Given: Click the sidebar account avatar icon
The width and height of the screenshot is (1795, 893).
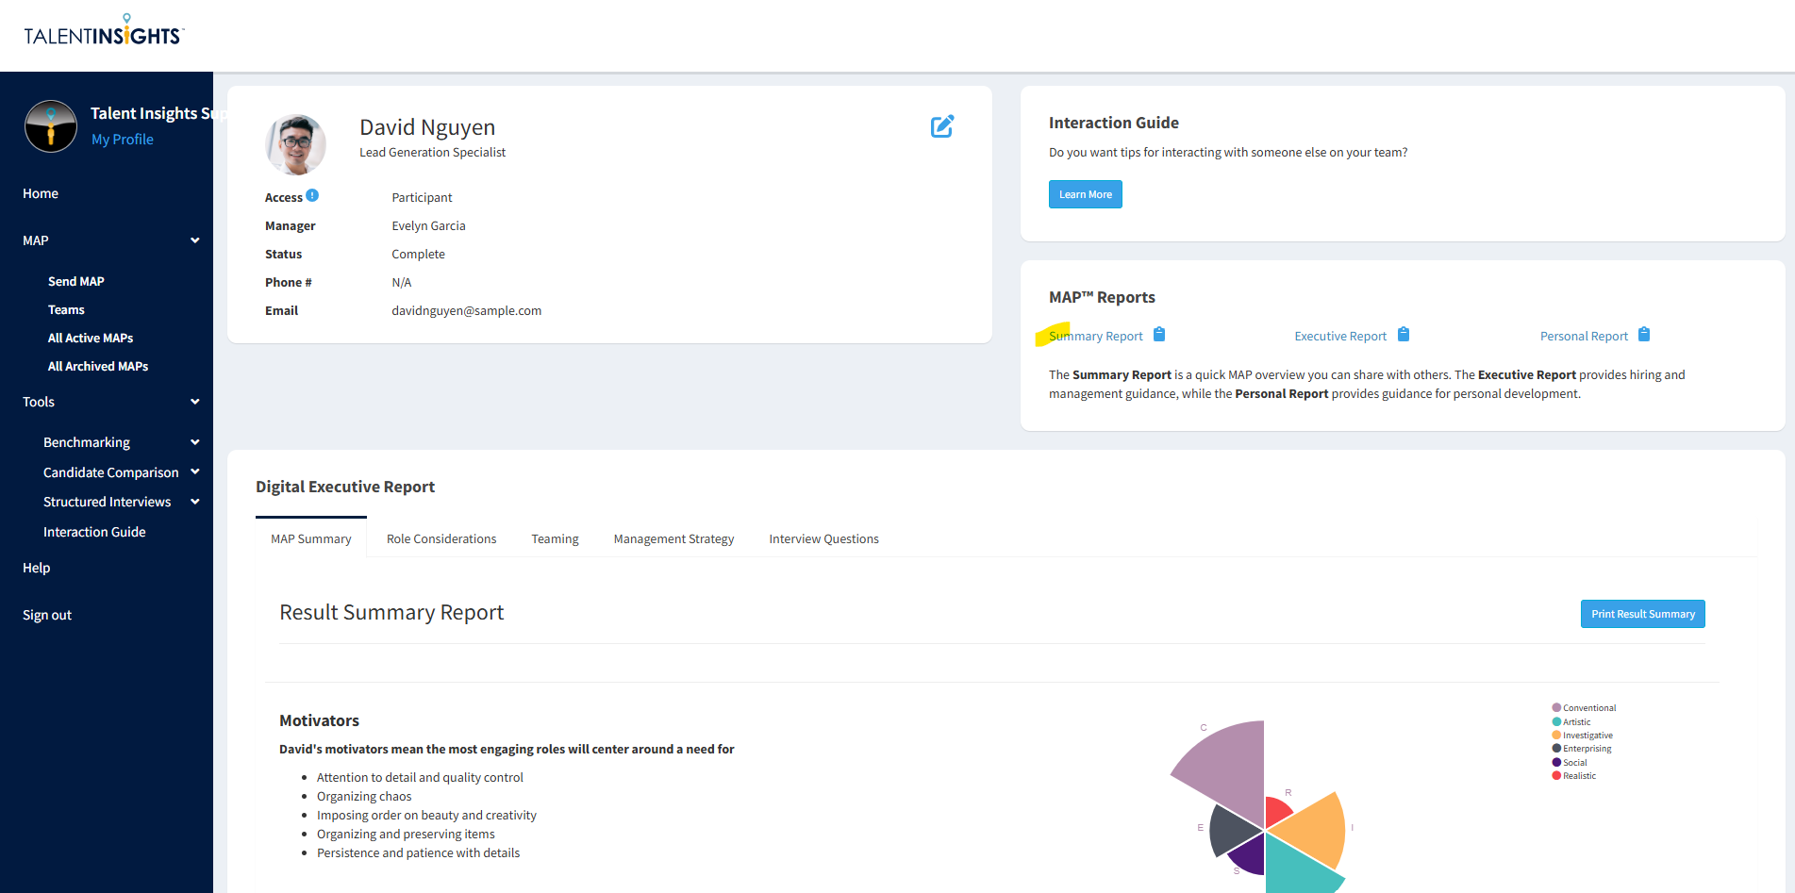Looking at the screenshot, I should coord(51,126).
